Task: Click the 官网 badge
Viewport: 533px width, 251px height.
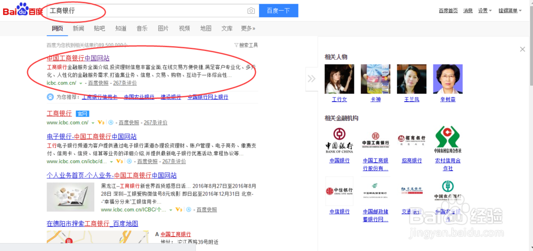Action: tap(82, 114)
